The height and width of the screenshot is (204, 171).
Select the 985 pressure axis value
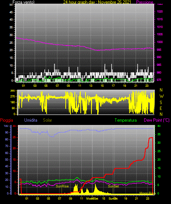click(x=159, y=65)
